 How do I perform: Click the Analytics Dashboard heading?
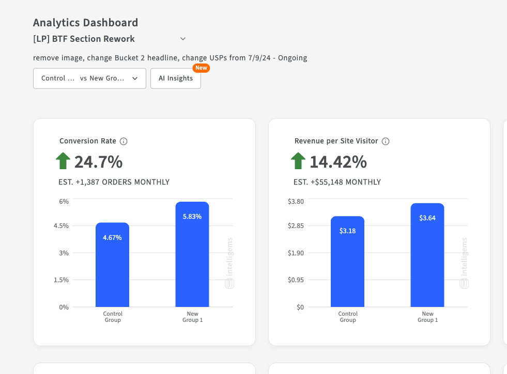point(85,23)
